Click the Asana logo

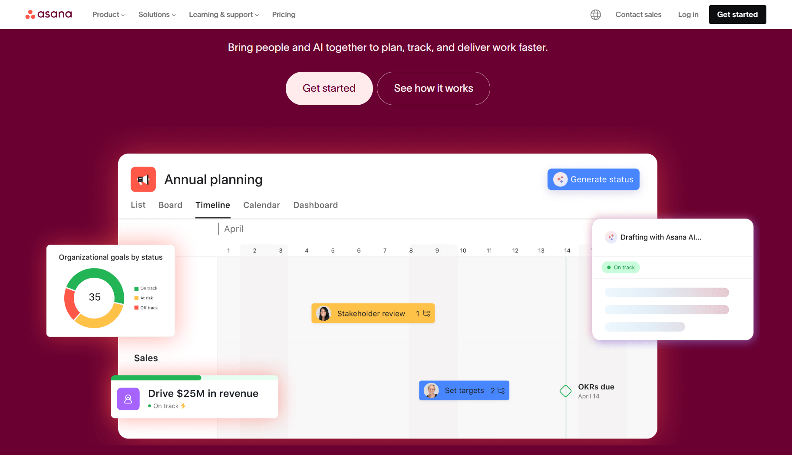click(48, 14)
